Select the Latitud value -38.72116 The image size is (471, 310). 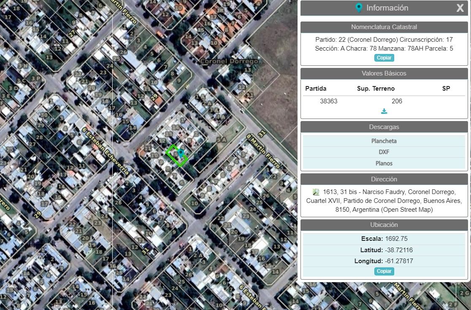(399, 250)
